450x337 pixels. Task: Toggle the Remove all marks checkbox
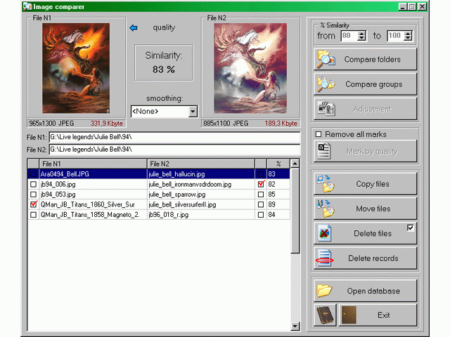[319, 134]
